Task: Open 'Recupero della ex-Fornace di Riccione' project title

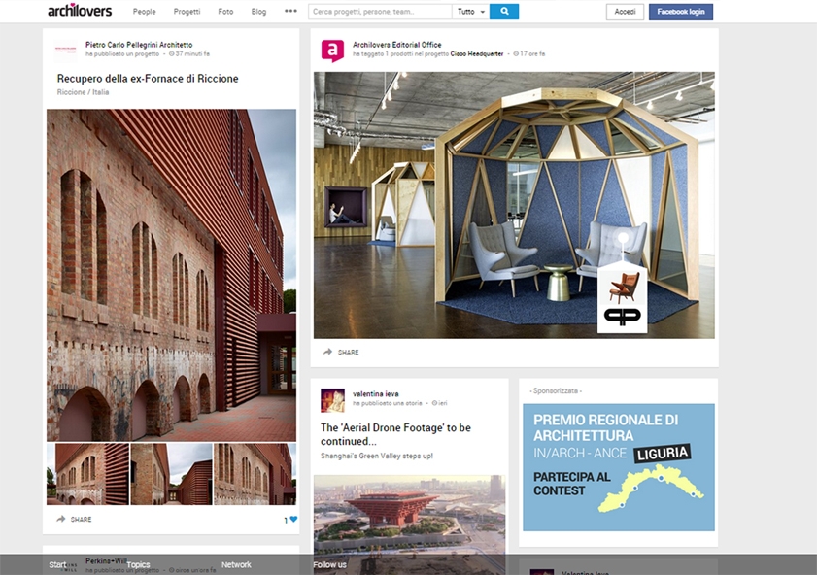Action: 148,79
